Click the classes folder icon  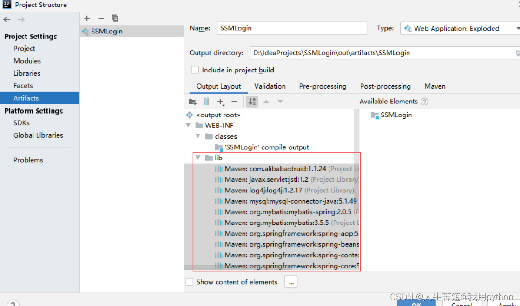(x=209, y=136)
